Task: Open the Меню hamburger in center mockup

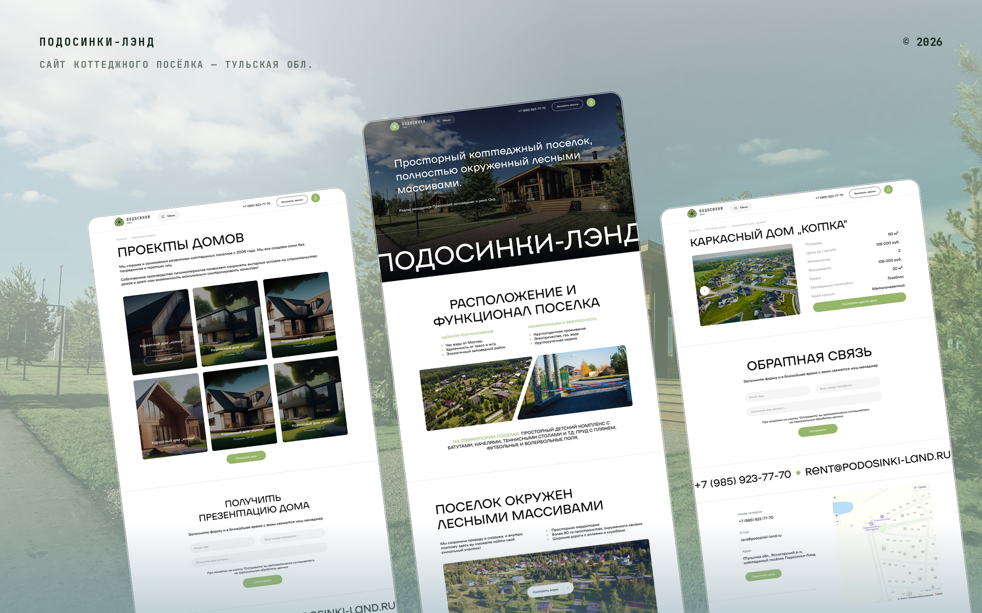Action: pyautogui.click(x=444, y=121)
